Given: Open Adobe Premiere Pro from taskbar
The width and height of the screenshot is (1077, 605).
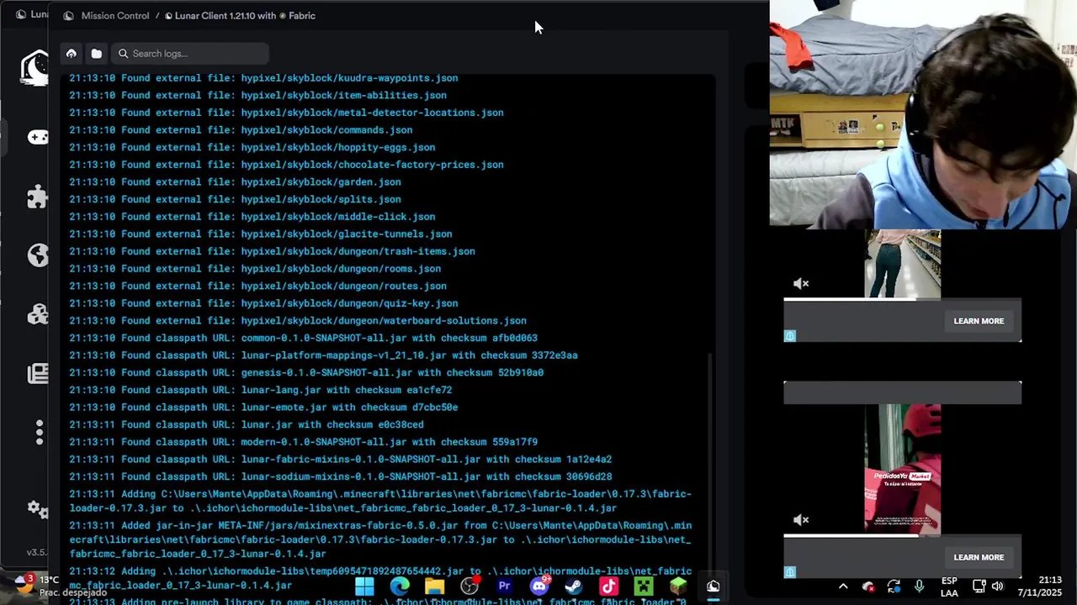Looking at the screenshot, I should [504, 587].
